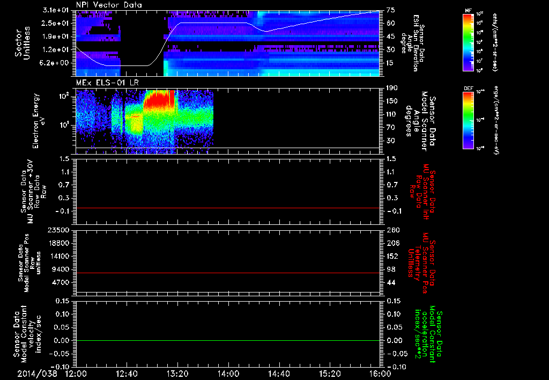
Task: Click the NF color bar scale
Action: point(469,42)
